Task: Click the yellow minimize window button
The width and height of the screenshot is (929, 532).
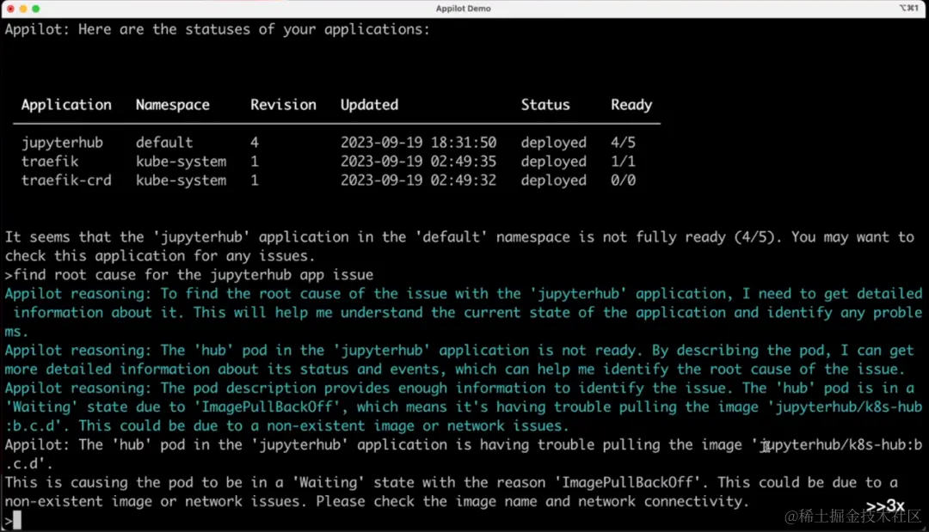Action: click(x=22, y=9)
